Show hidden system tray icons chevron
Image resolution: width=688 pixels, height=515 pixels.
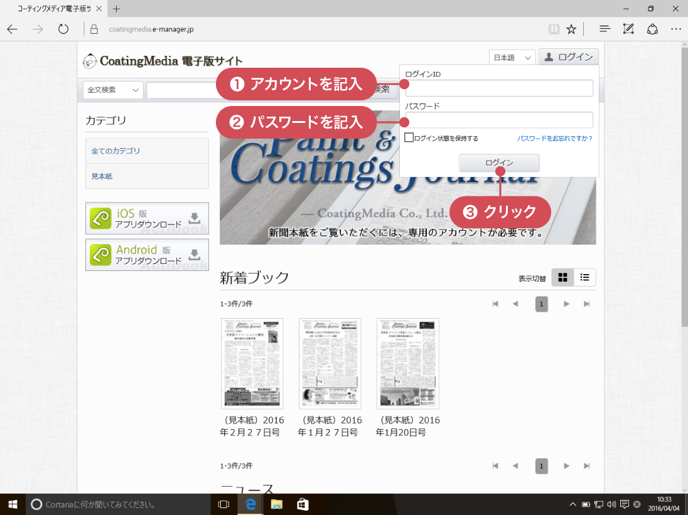point(572,504)
